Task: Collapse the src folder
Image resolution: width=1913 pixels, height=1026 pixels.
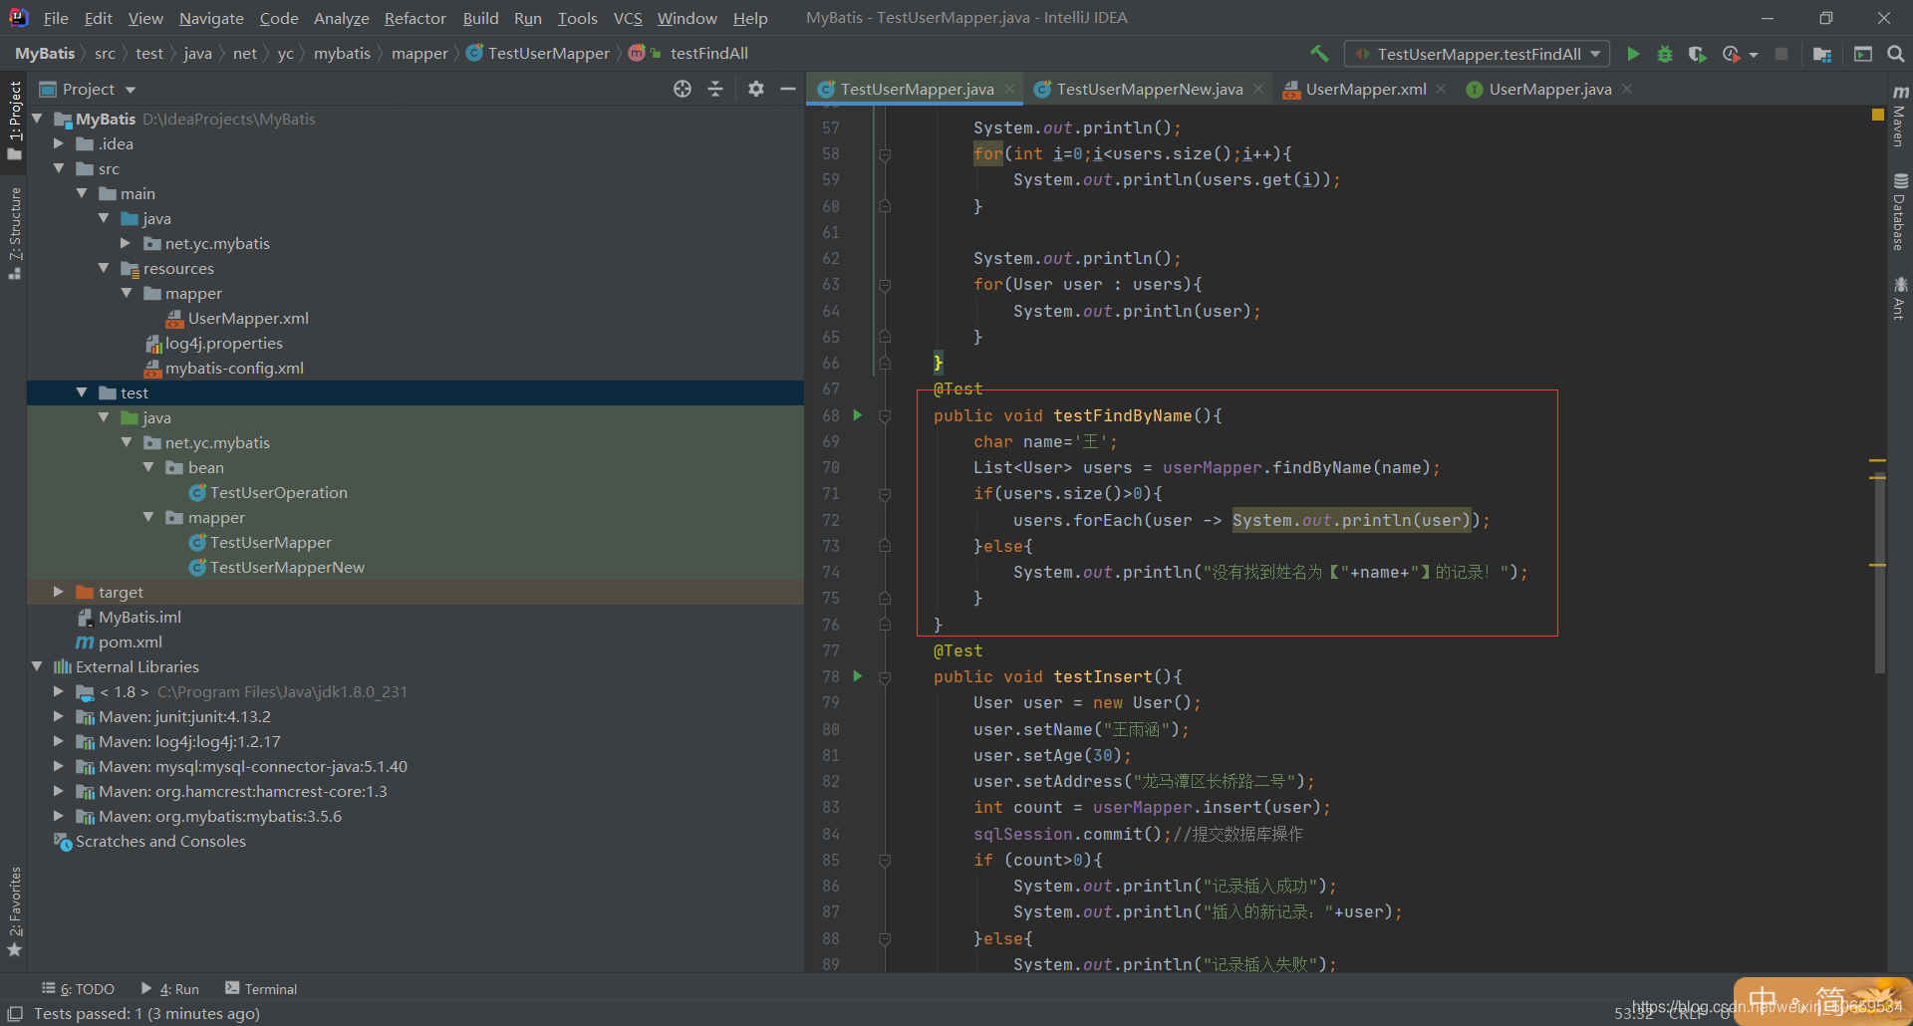Action: [59, 168]
